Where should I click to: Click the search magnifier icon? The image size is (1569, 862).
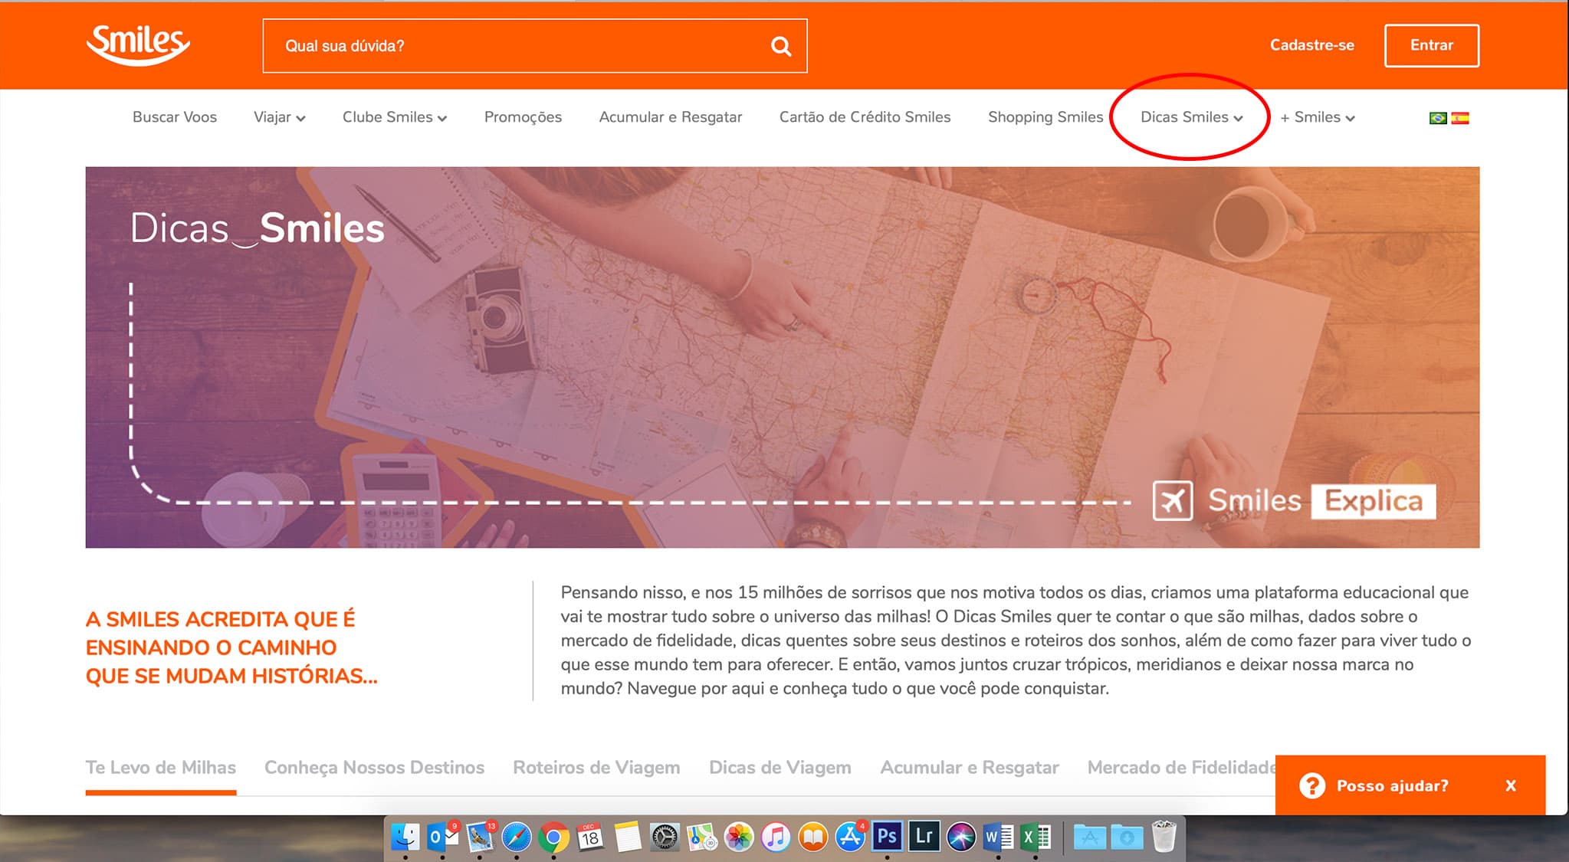click(x=780, y=46)
